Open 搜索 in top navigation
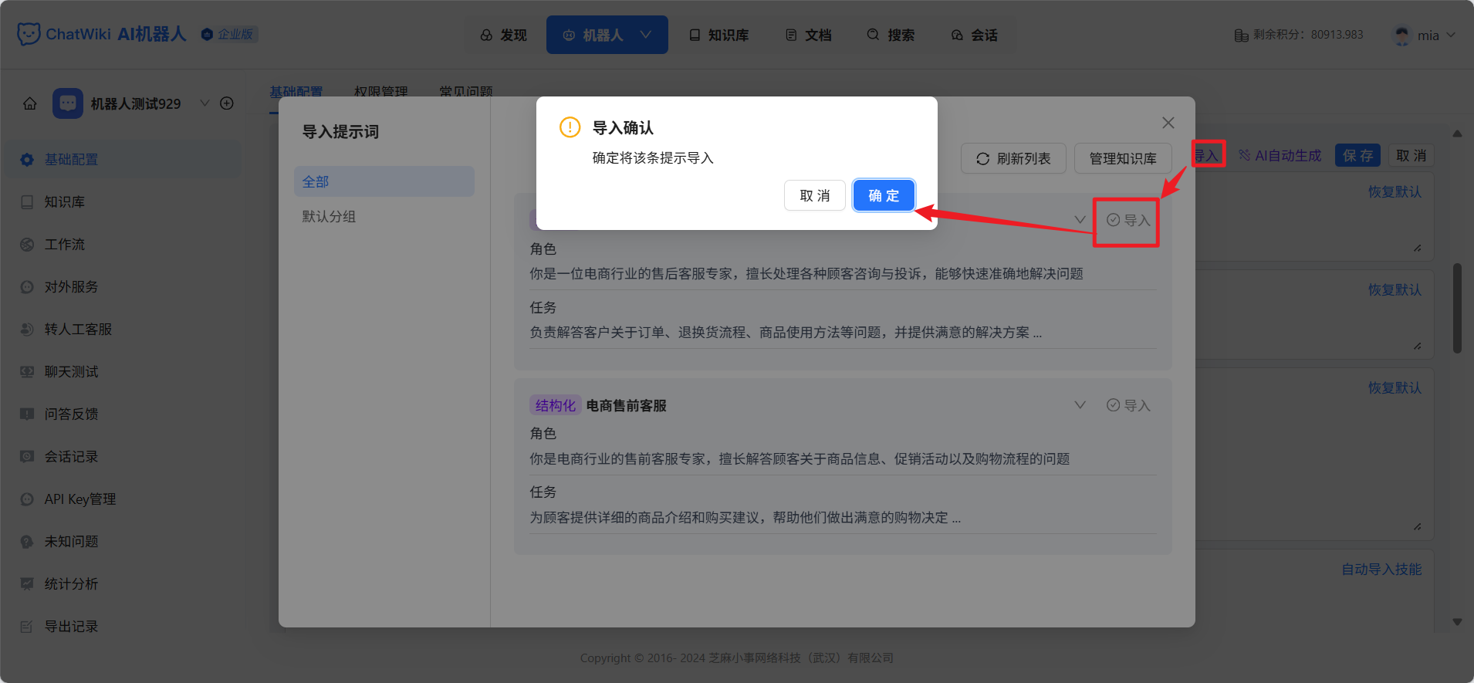The image size is (1474, 683). 891,36
